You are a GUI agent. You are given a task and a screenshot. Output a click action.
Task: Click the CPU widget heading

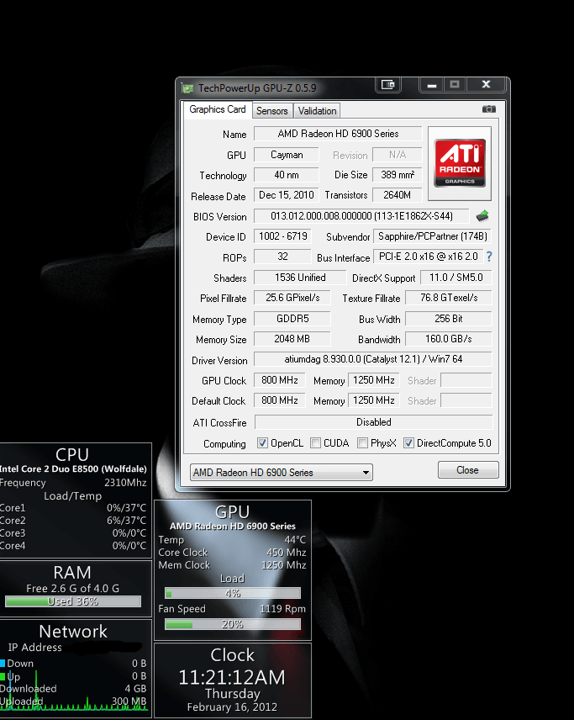(72, 454)
